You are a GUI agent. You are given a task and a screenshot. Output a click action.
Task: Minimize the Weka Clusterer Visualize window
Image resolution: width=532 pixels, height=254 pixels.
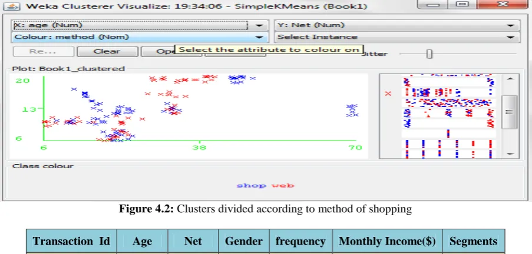tap(431, 4)
